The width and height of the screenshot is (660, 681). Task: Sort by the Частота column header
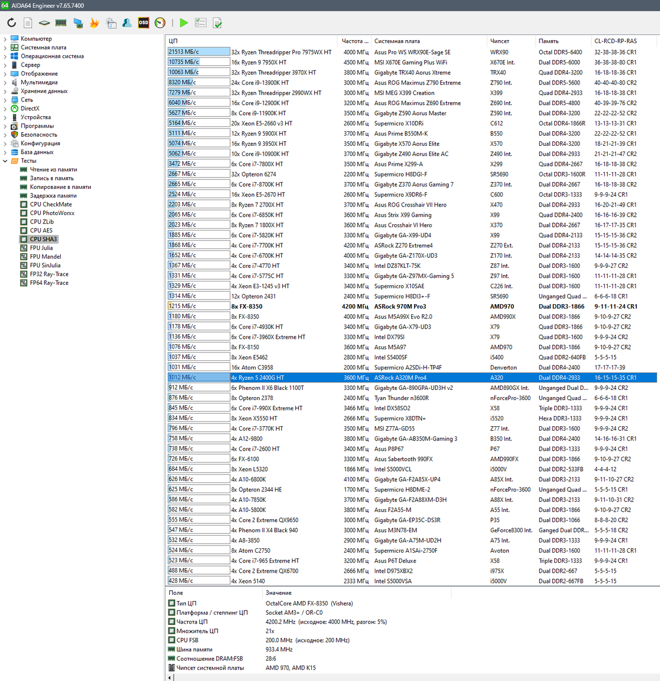pos(355,41)
